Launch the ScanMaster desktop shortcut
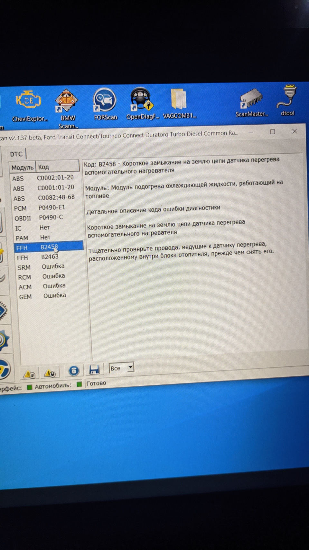Viewport: 309px width, 550px height. coord(251,102)
